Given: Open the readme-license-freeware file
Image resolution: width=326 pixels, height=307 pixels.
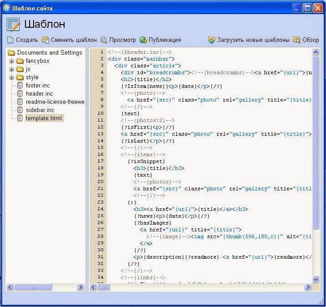Looking at the screenshot, I should click(55, 102).
